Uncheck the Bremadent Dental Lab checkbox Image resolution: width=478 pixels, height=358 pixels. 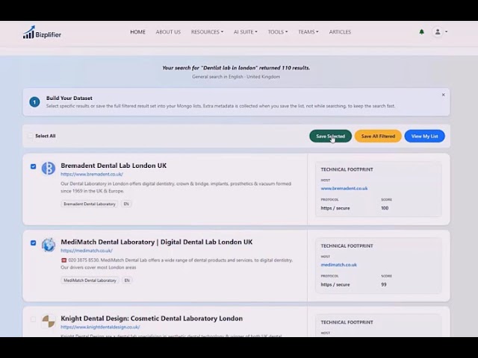[x=33, y=166]
